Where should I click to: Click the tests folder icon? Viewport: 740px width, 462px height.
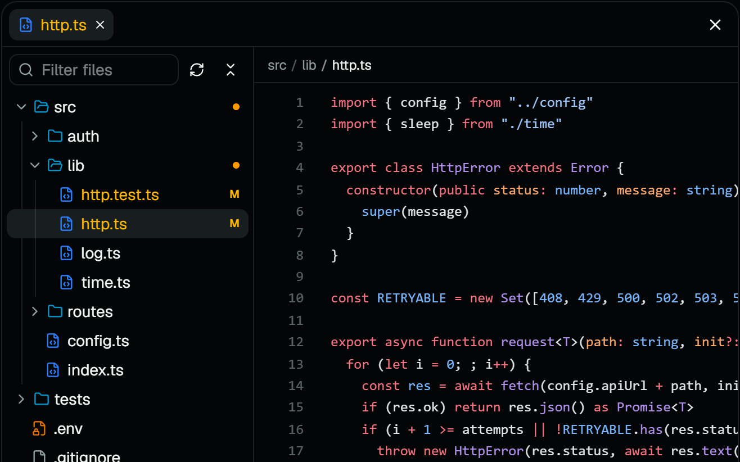41,399
